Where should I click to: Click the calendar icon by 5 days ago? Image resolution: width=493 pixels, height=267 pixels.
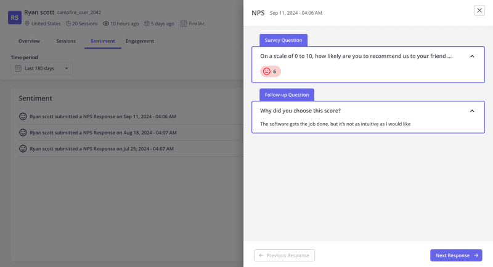(x=147, y=23)
